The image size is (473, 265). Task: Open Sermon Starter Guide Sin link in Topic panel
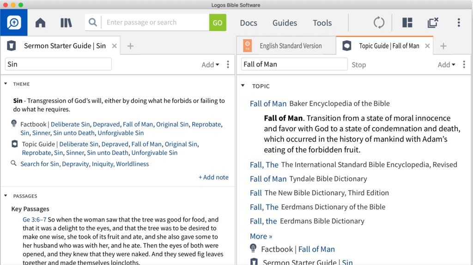tap(347, 262)
